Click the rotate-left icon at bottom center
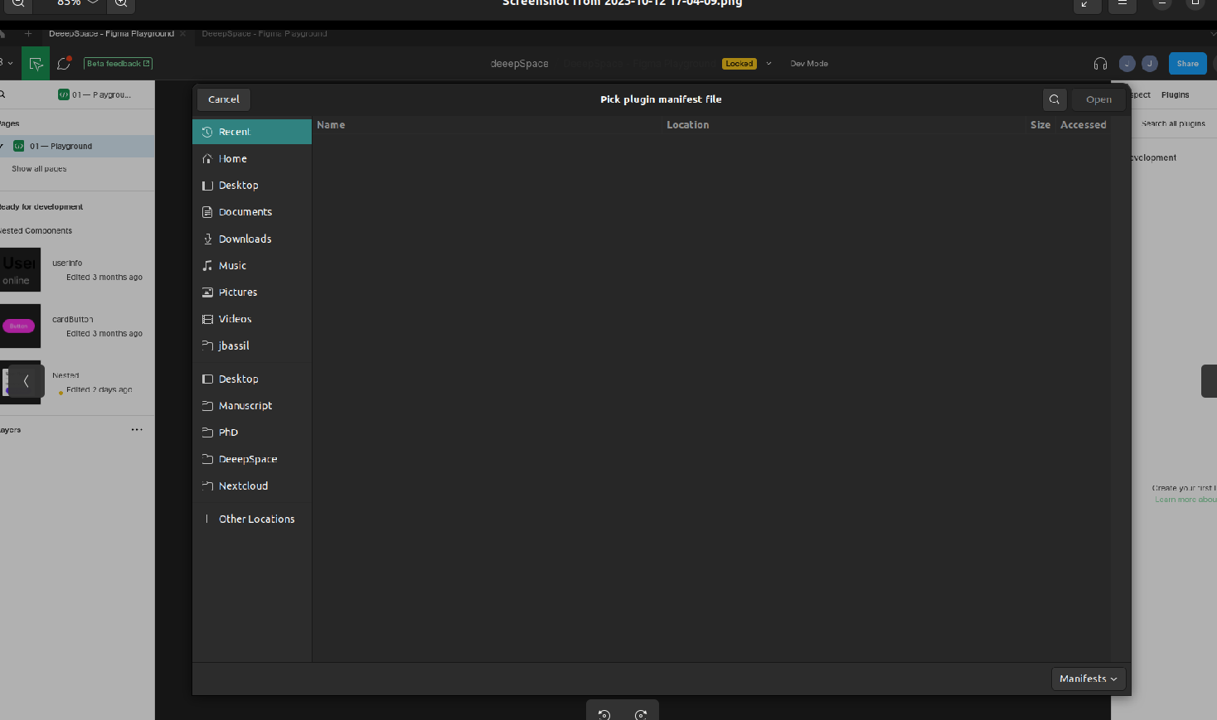Image resolution: width=1217 pixels, height=720 pixels. coord(604,713)
